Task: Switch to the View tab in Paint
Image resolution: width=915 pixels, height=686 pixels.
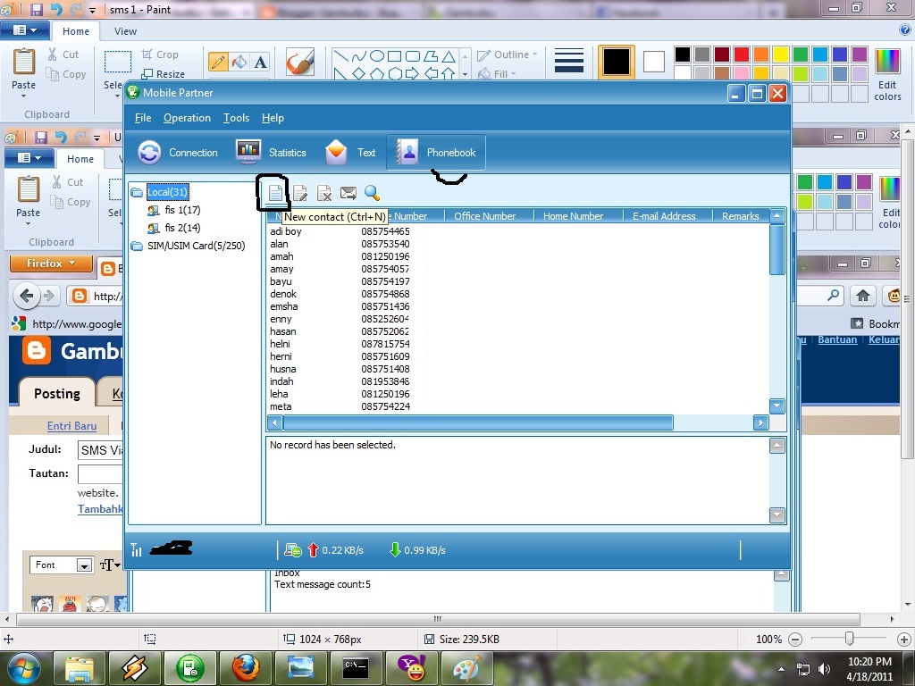Action: click(125, 31)
